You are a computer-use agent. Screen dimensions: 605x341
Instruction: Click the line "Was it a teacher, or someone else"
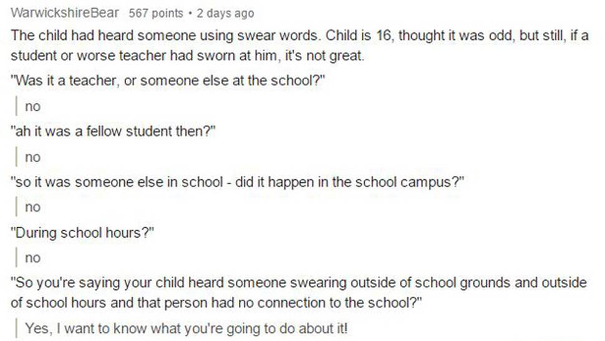168,80
